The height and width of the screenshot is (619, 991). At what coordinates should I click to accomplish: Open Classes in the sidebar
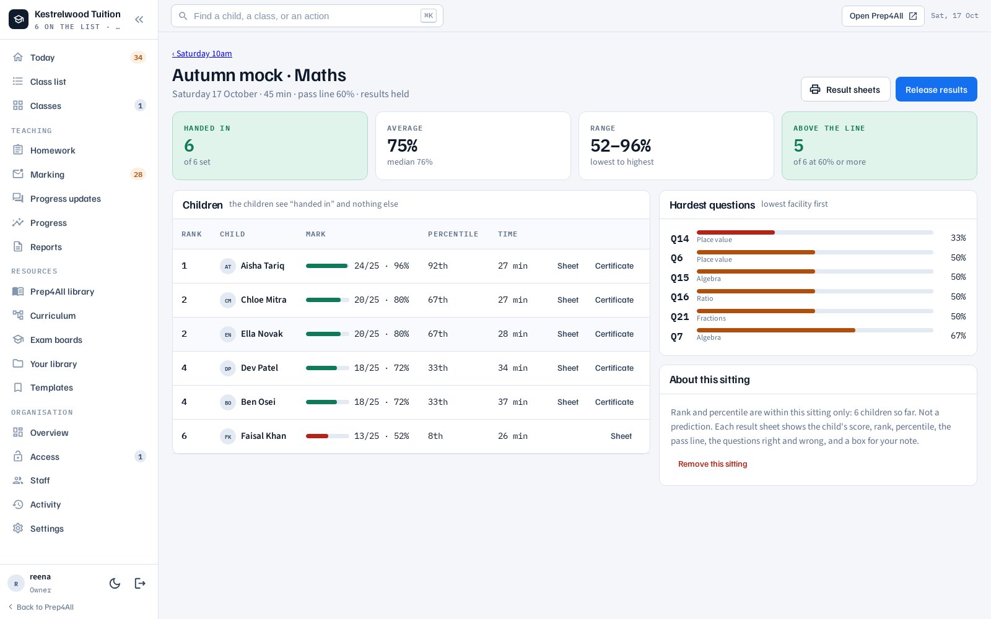coord(79,106)
